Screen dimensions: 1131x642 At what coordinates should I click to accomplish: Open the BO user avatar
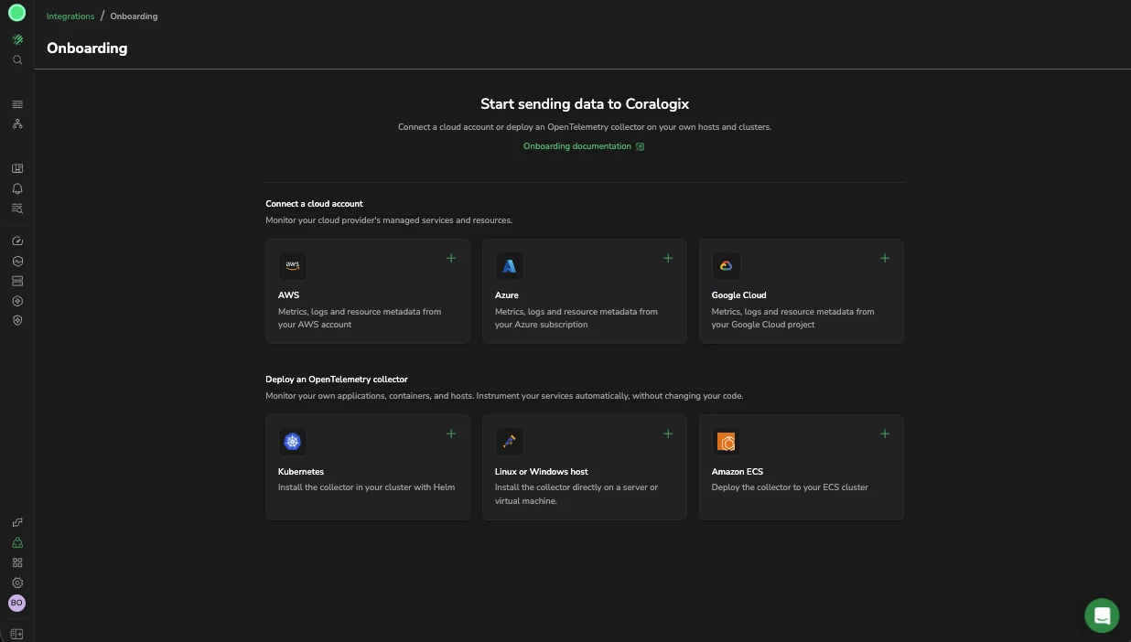click(16, 603)
